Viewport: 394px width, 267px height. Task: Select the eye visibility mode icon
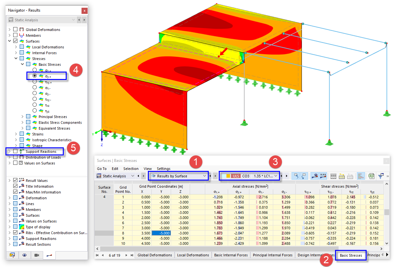tap(24, 255)
